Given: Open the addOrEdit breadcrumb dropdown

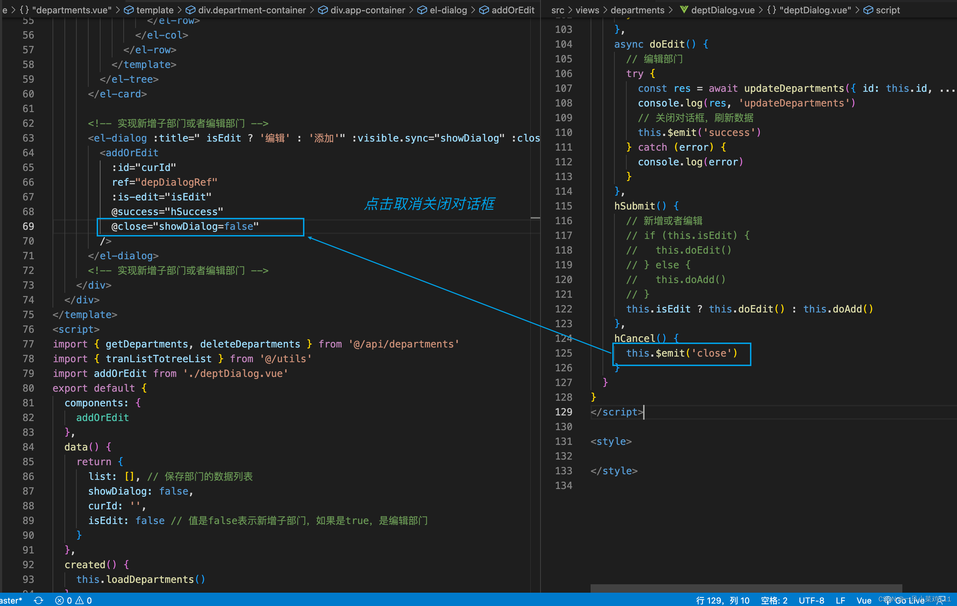Looking at the screenshot, I should point(513,10).
